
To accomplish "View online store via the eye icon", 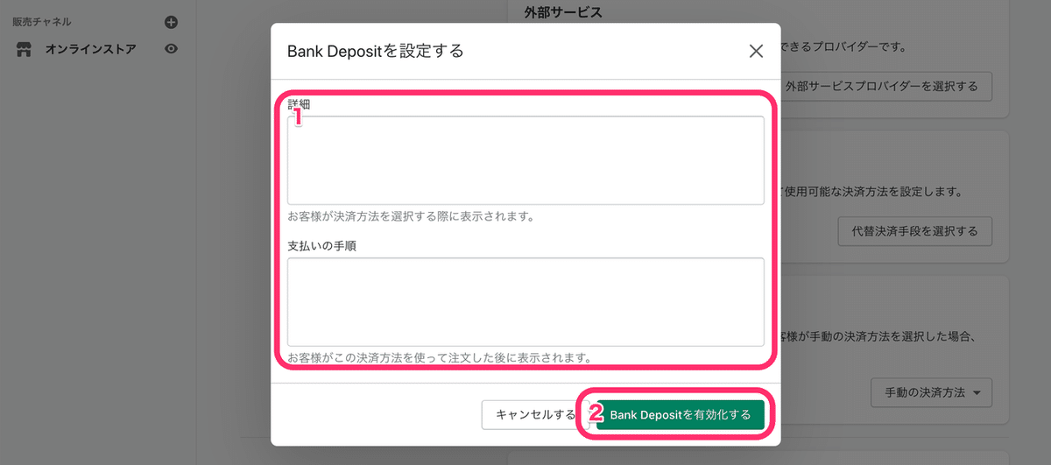I will point(172,49).
